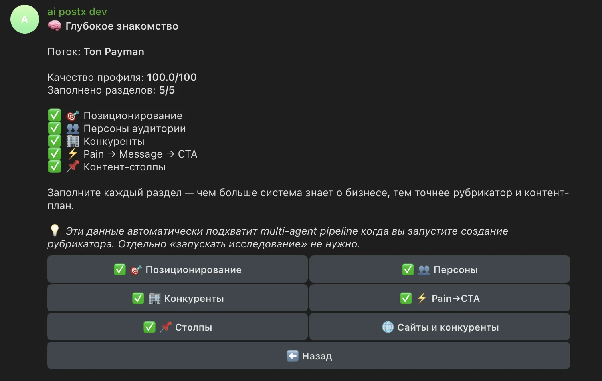Image resolution: width=602 pixels, height=381 pixels.
Task: Click the target icon next to Позиционирование in list
Action: 73,116
